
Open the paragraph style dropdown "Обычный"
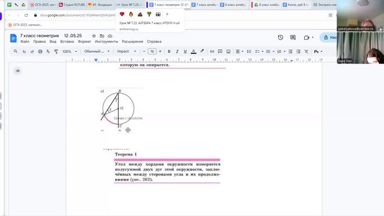(97, 52)
